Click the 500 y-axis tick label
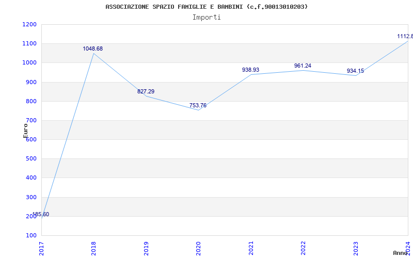Screen dimensions: 413x258 point(31,159)
